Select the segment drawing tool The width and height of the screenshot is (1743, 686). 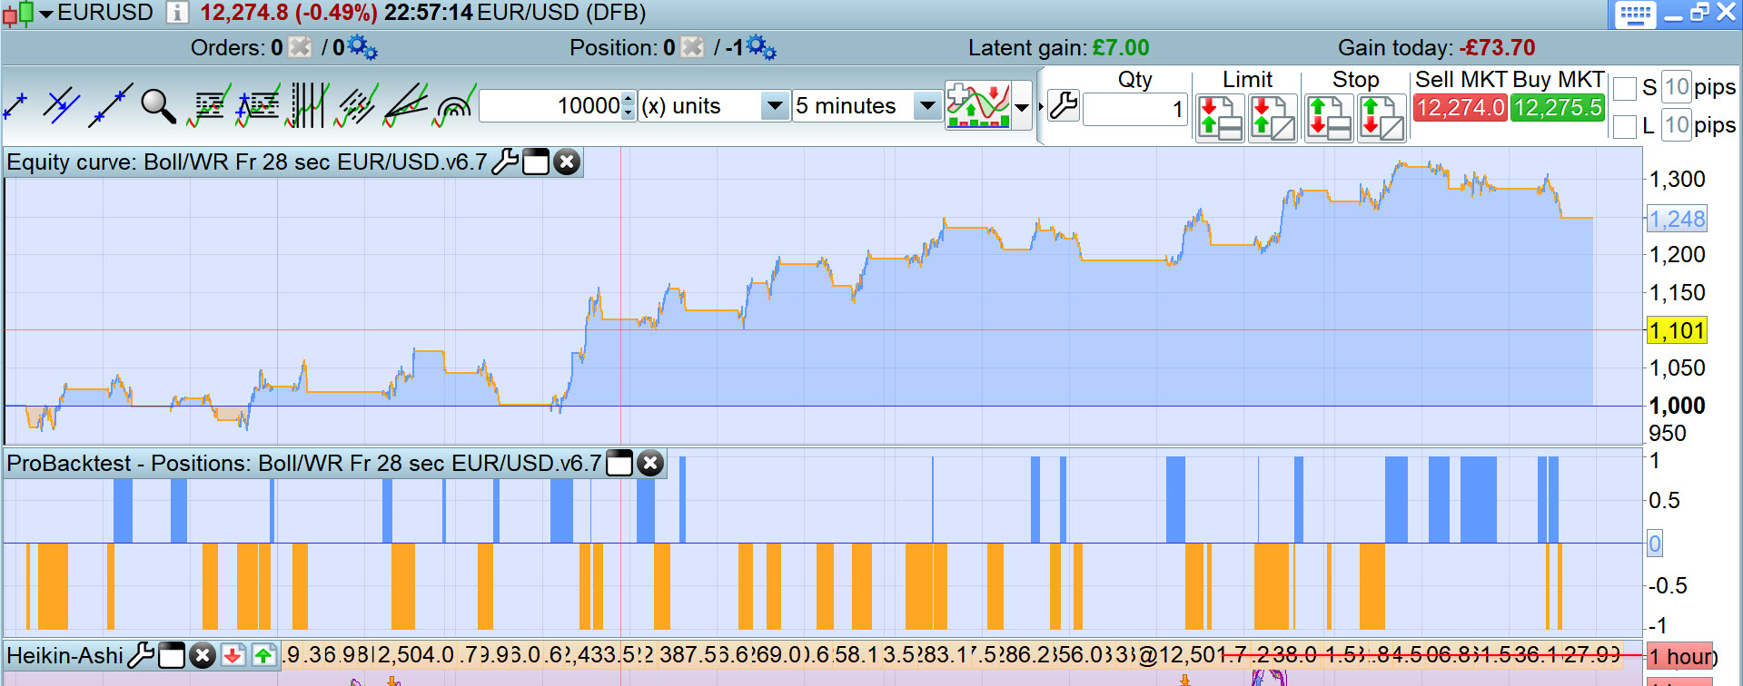(x=111, y=106)
